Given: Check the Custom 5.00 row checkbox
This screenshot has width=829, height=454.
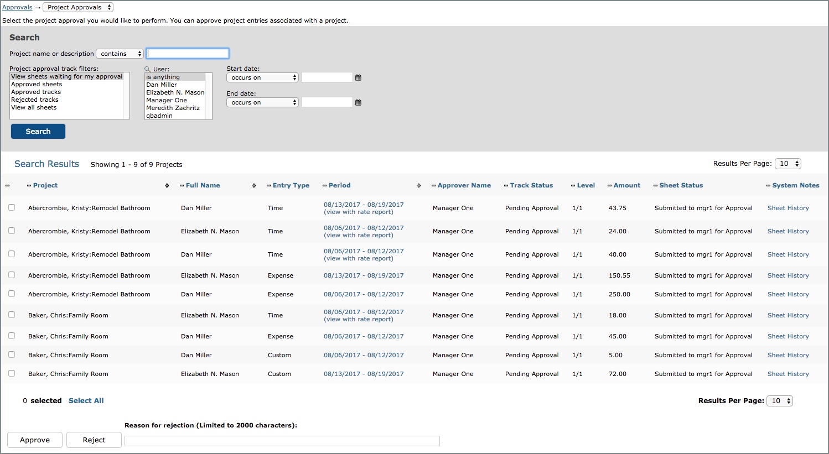Looking at the screenshot, I should click(12, 354).
